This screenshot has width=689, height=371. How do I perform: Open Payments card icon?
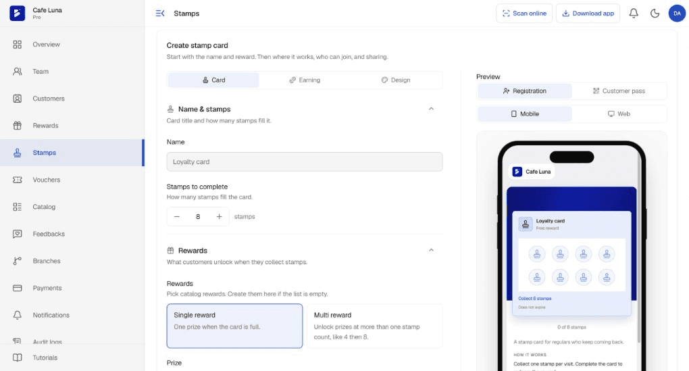[17, 288]
